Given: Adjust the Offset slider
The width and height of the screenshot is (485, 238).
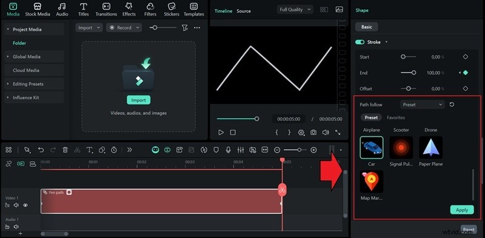Looking at the screenshot, I should coord(408,88).
